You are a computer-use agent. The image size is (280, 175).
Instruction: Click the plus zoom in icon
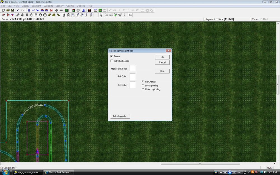(57, 10)
